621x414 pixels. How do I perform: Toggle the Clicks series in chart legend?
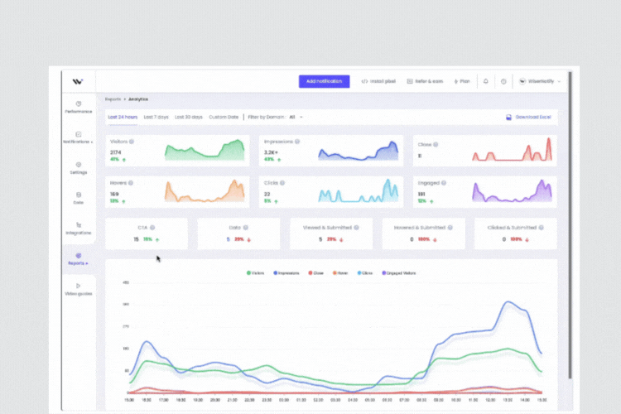pyautogui.click(x=365, y=273)
